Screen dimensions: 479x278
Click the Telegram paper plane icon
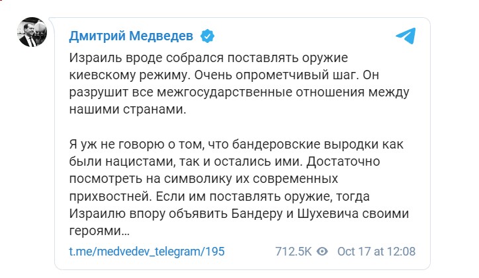pyautogui.click(x=406, y=36)
